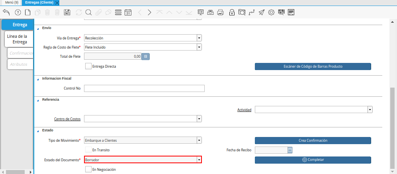This screenshot has height=174, width=397.
Task: Open record search magnifier icon
Action: click(88, 12)
